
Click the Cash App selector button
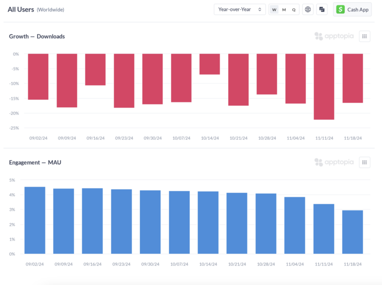pyautogui.click(x=352, y=10)
